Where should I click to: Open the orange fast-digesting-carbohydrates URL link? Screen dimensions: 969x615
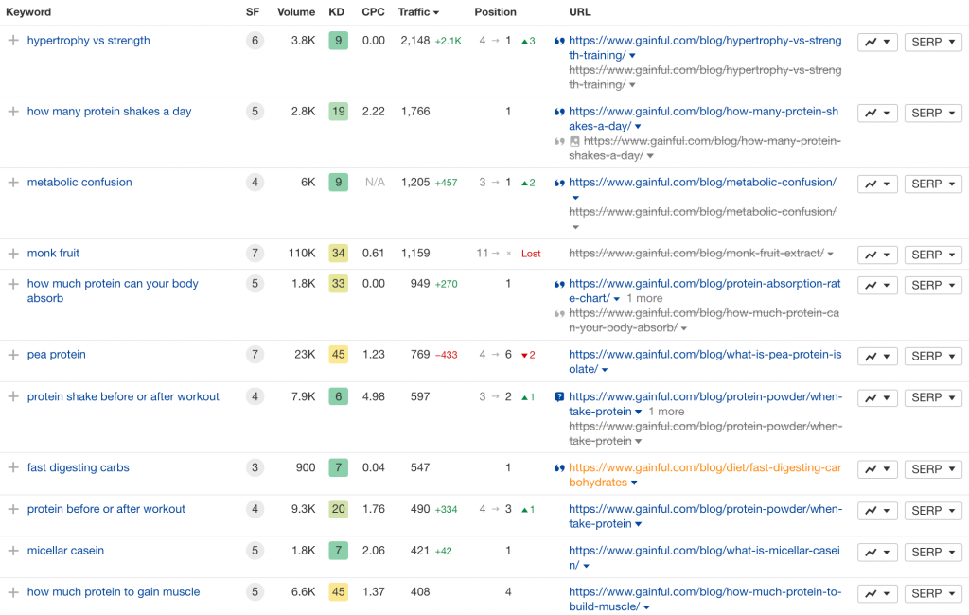[705, 475]
